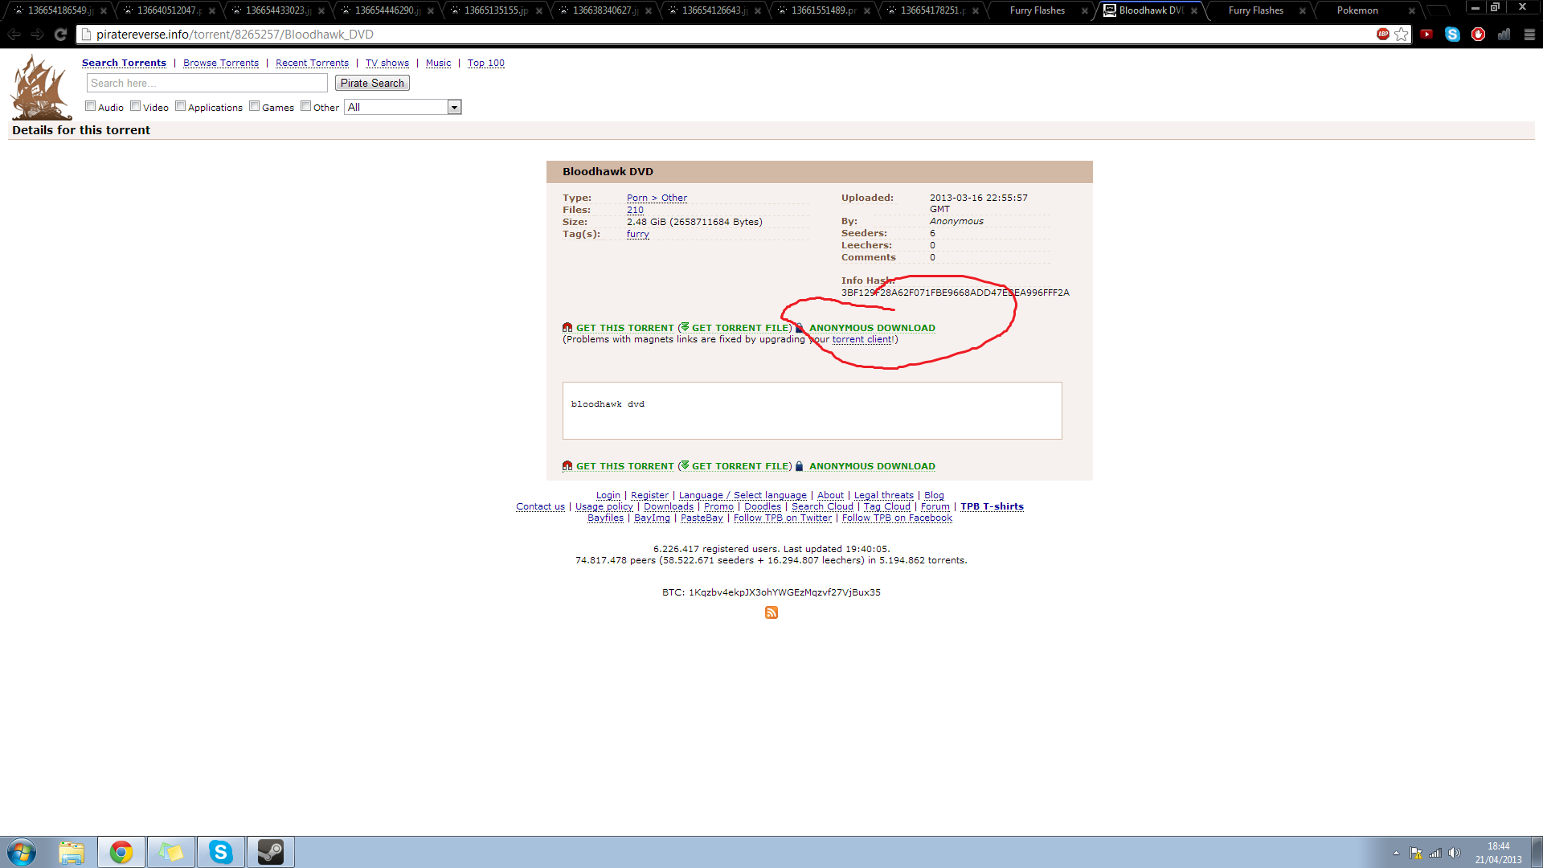Click the top GET THIS TORRENT link
Screen dimensions: 1543x868
624,328
